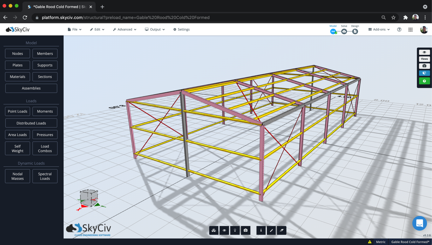Click the eraser tool in bottom toolbar
Screen dimensions: 432x245
(282, 230)
